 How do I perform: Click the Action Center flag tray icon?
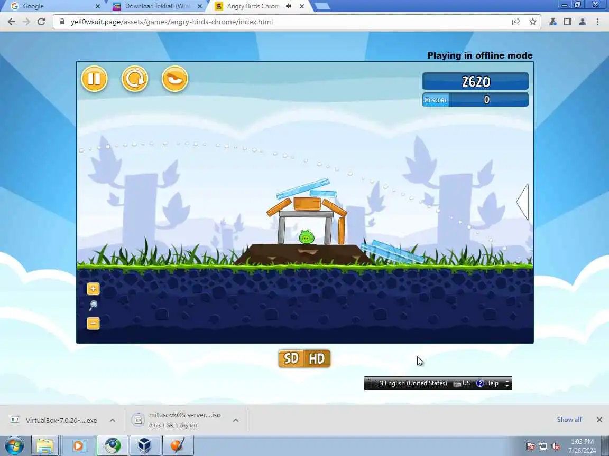pyautogui.click(x=530, y=446)
